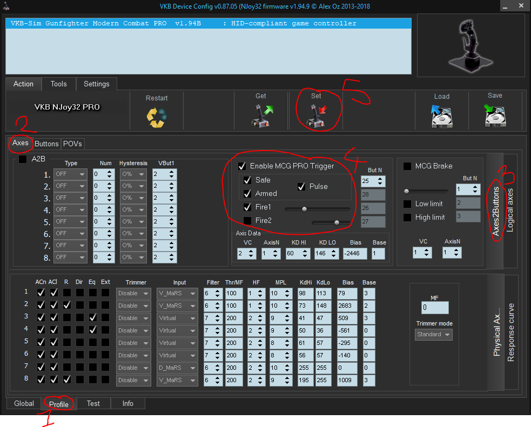Check the High limit checkbox
Screen dimensions: 531x427
coord(407,217)
